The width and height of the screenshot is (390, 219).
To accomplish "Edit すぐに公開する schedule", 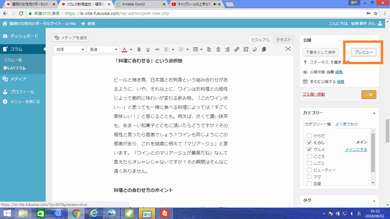I will tap(340, 82).
